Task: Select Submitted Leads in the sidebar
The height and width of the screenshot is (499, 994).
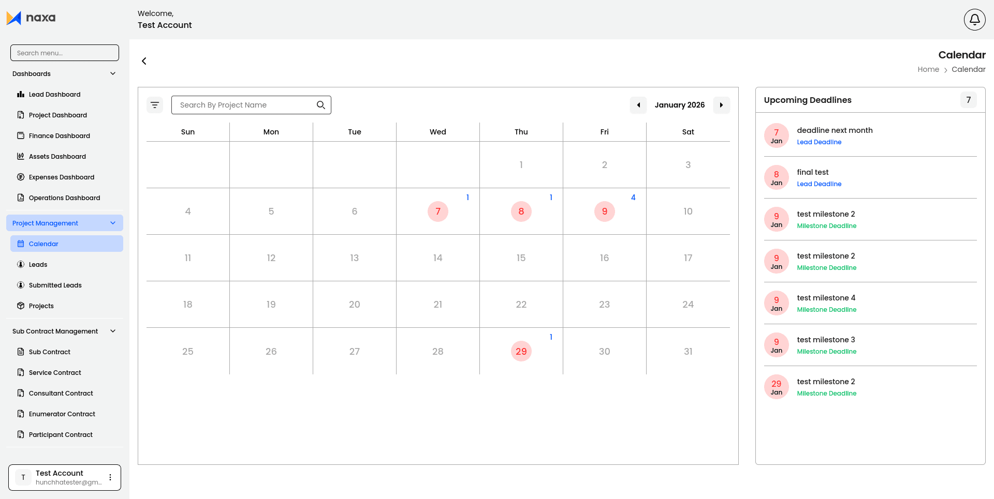Action: (55, 285)
